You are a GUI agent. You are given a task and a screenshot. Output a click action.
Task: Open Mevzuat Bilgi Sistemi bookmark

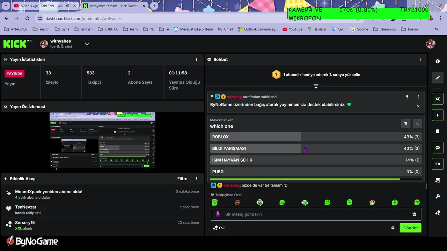point(193,29)
